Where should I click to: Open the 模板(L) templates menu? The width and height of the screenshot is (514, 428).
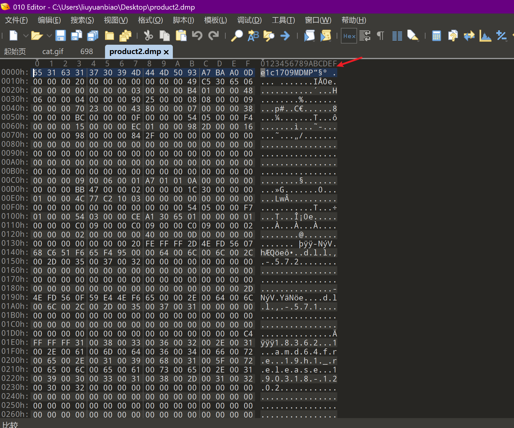click(215, 20)
